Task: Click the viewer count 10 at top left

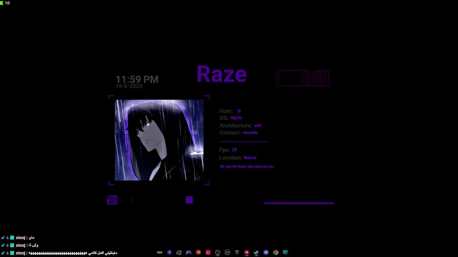Action: (7, 3)
